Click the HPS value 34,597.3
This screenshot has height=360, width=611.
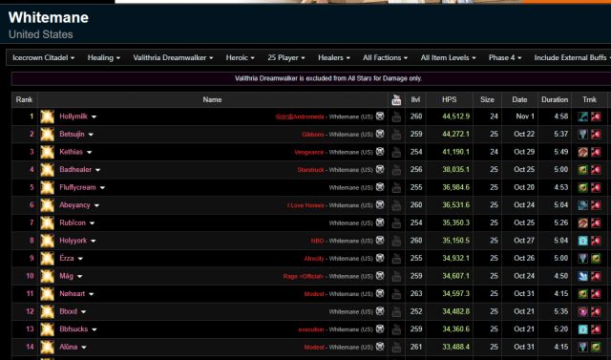[x=456, y=294]
